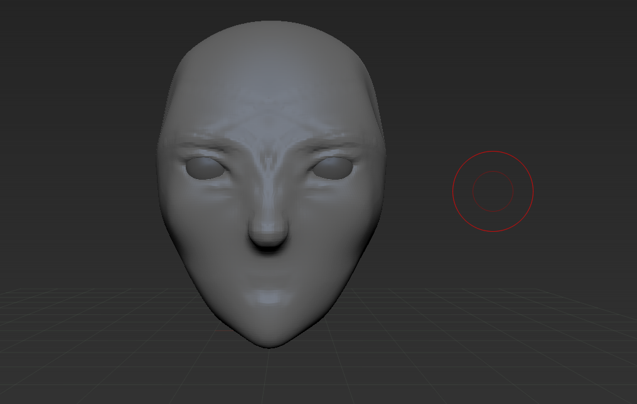Click the center of the model's forehead

pos(269,85)
